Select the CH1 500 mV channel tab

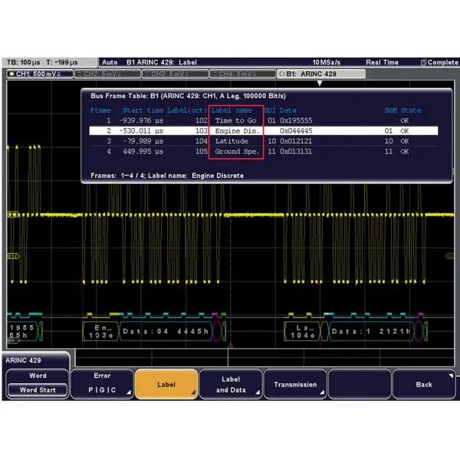[x=39, y=74]
